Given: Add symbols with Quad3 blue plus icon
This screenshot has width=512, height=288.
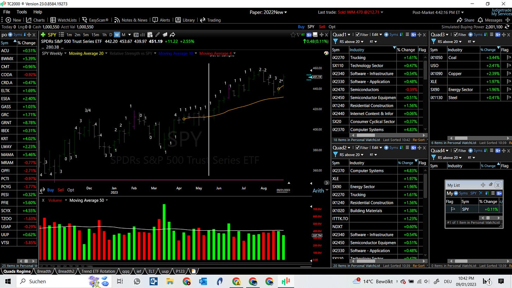Looking at the screenshot, I should (x=471, y=34).
